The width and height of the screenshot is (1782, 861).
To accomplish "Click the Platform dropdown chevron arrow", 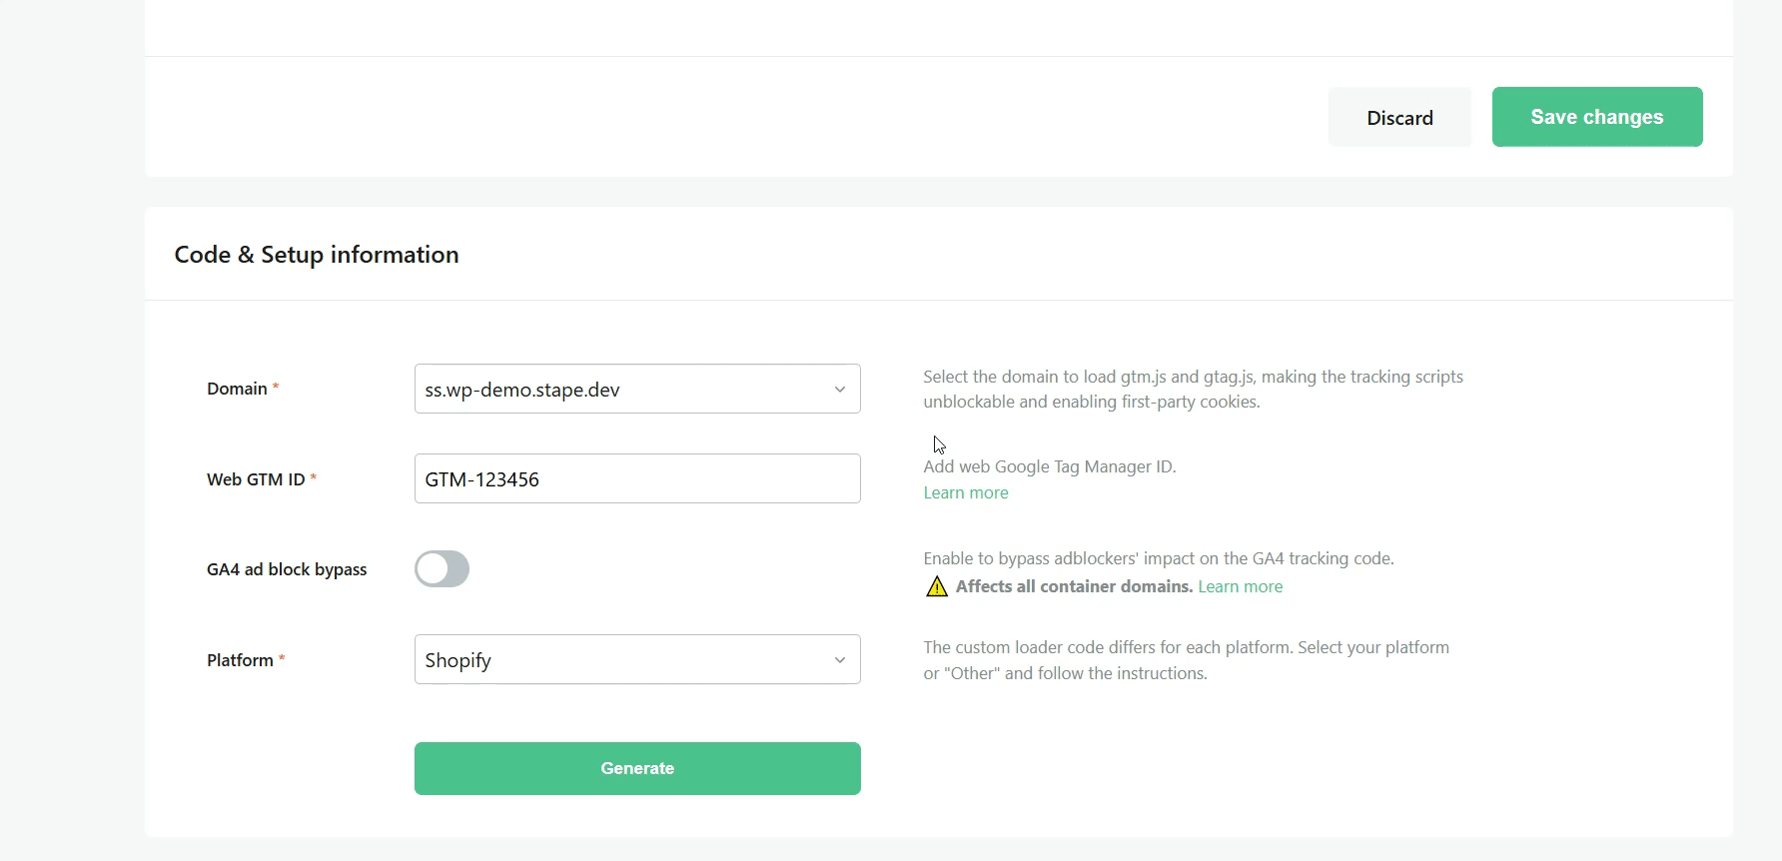I will click(839, 660).
